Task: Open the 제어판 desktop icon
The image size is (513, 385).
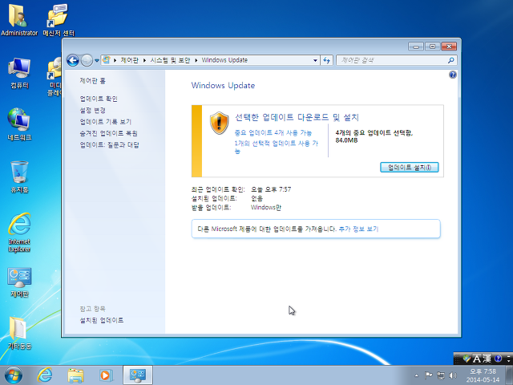Action: (19, 282)
